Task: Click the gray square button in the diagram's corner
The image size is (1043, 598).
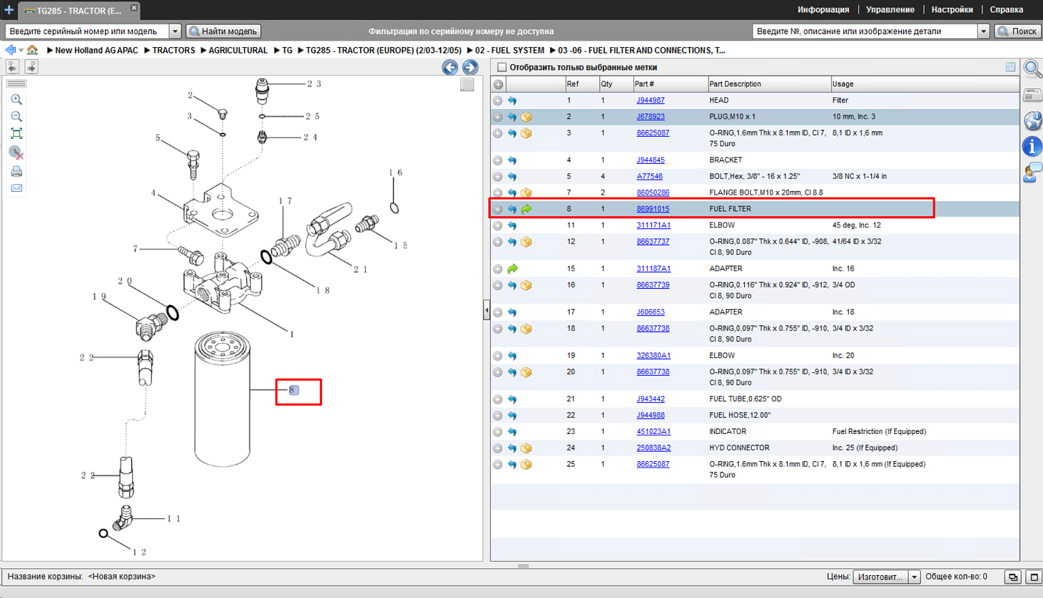Action: 467,85
